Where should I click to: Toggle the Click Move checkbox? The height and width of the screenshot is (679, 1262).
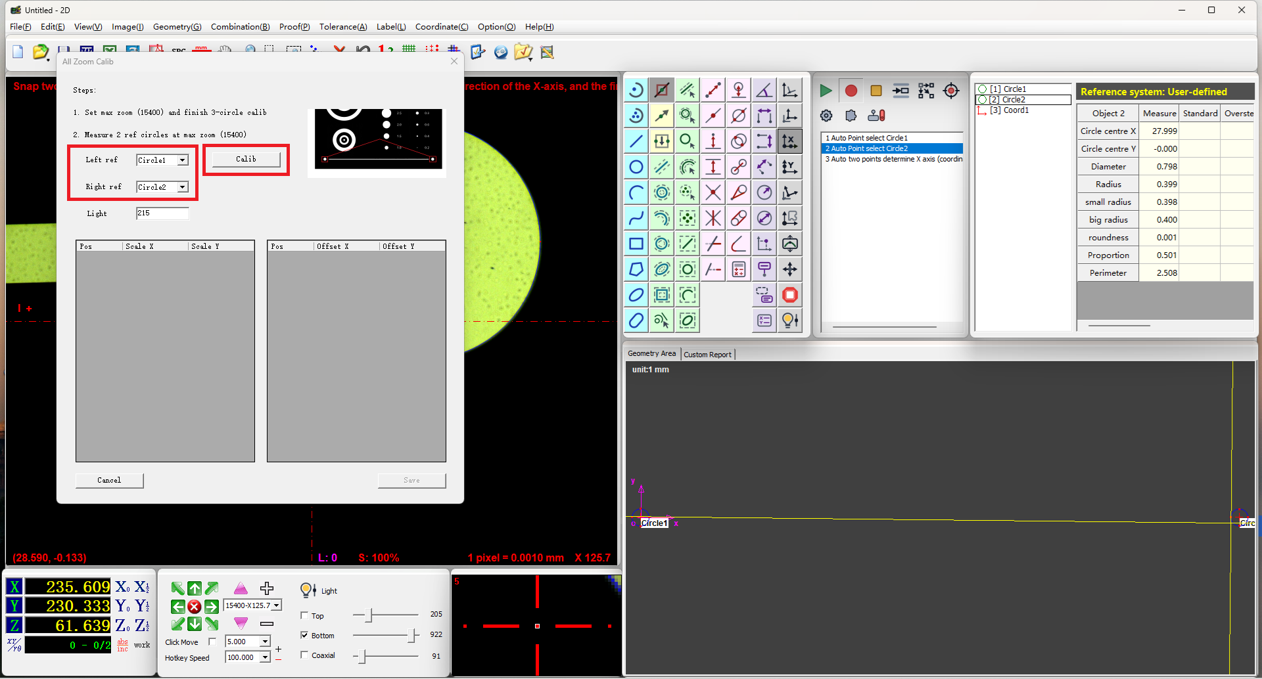pos(212,642)
